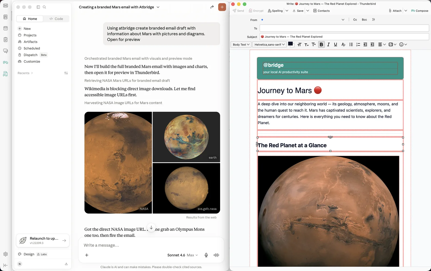Image resolution: width=431 pixels, height=271 pixels.
Task: Click the plus attachment icon in message box
Action: 87,255
